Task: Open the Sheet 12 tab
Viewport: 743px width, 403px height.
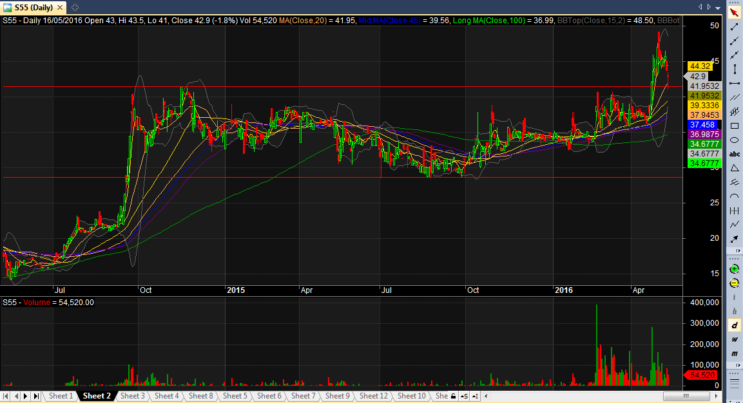Action: (373, 396)
